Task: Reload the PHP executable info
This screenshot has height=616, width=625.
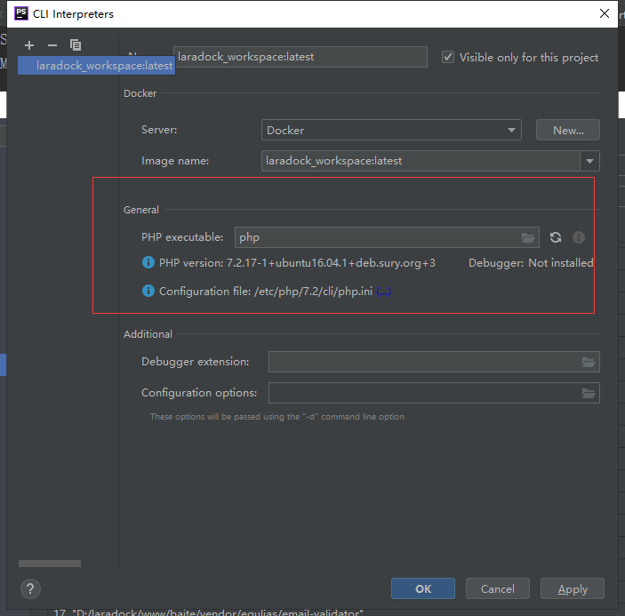Action: [x=556, y=237]
